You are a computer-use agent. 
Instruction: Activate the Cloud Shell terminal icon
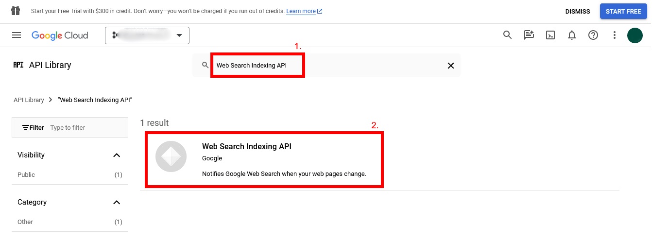tap(550, 35)
